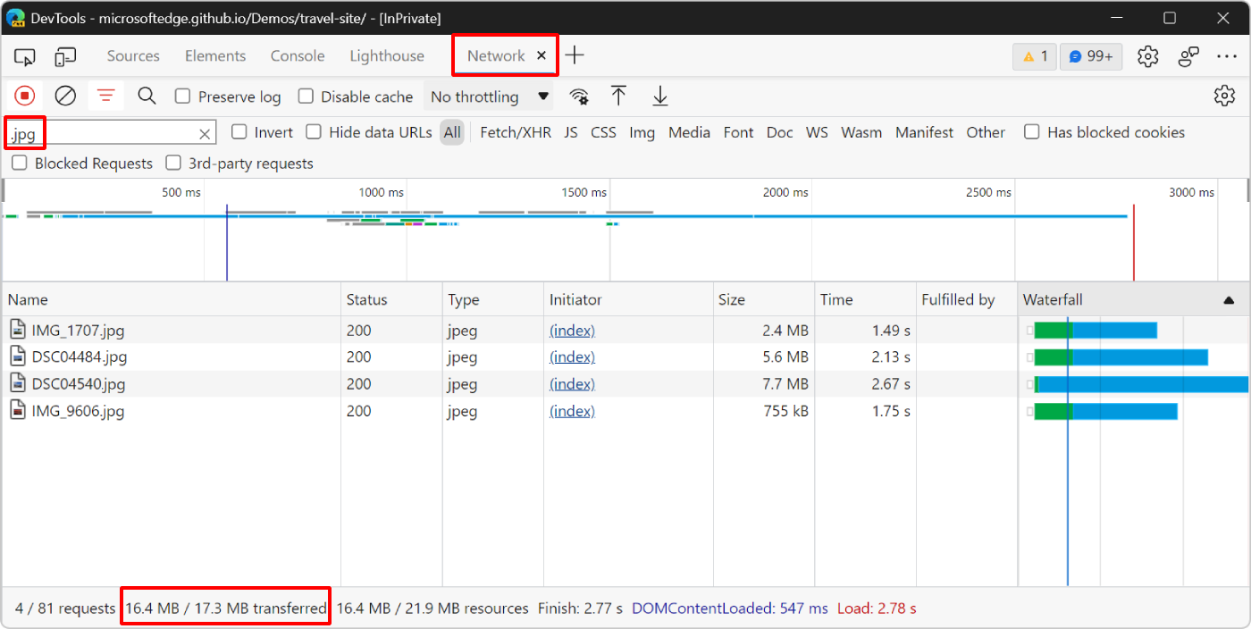Open the network filter bar toggle
This screenshot has height=629, width=1251.
click(x=106, y=96)
